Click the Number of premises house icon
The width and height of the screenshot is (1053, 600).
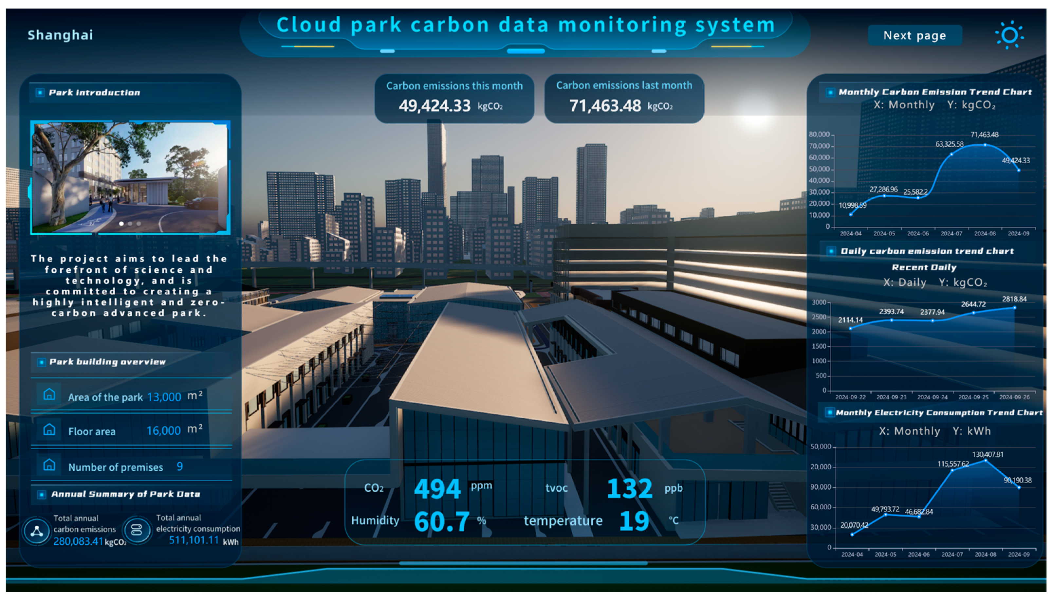click(49, 465)
